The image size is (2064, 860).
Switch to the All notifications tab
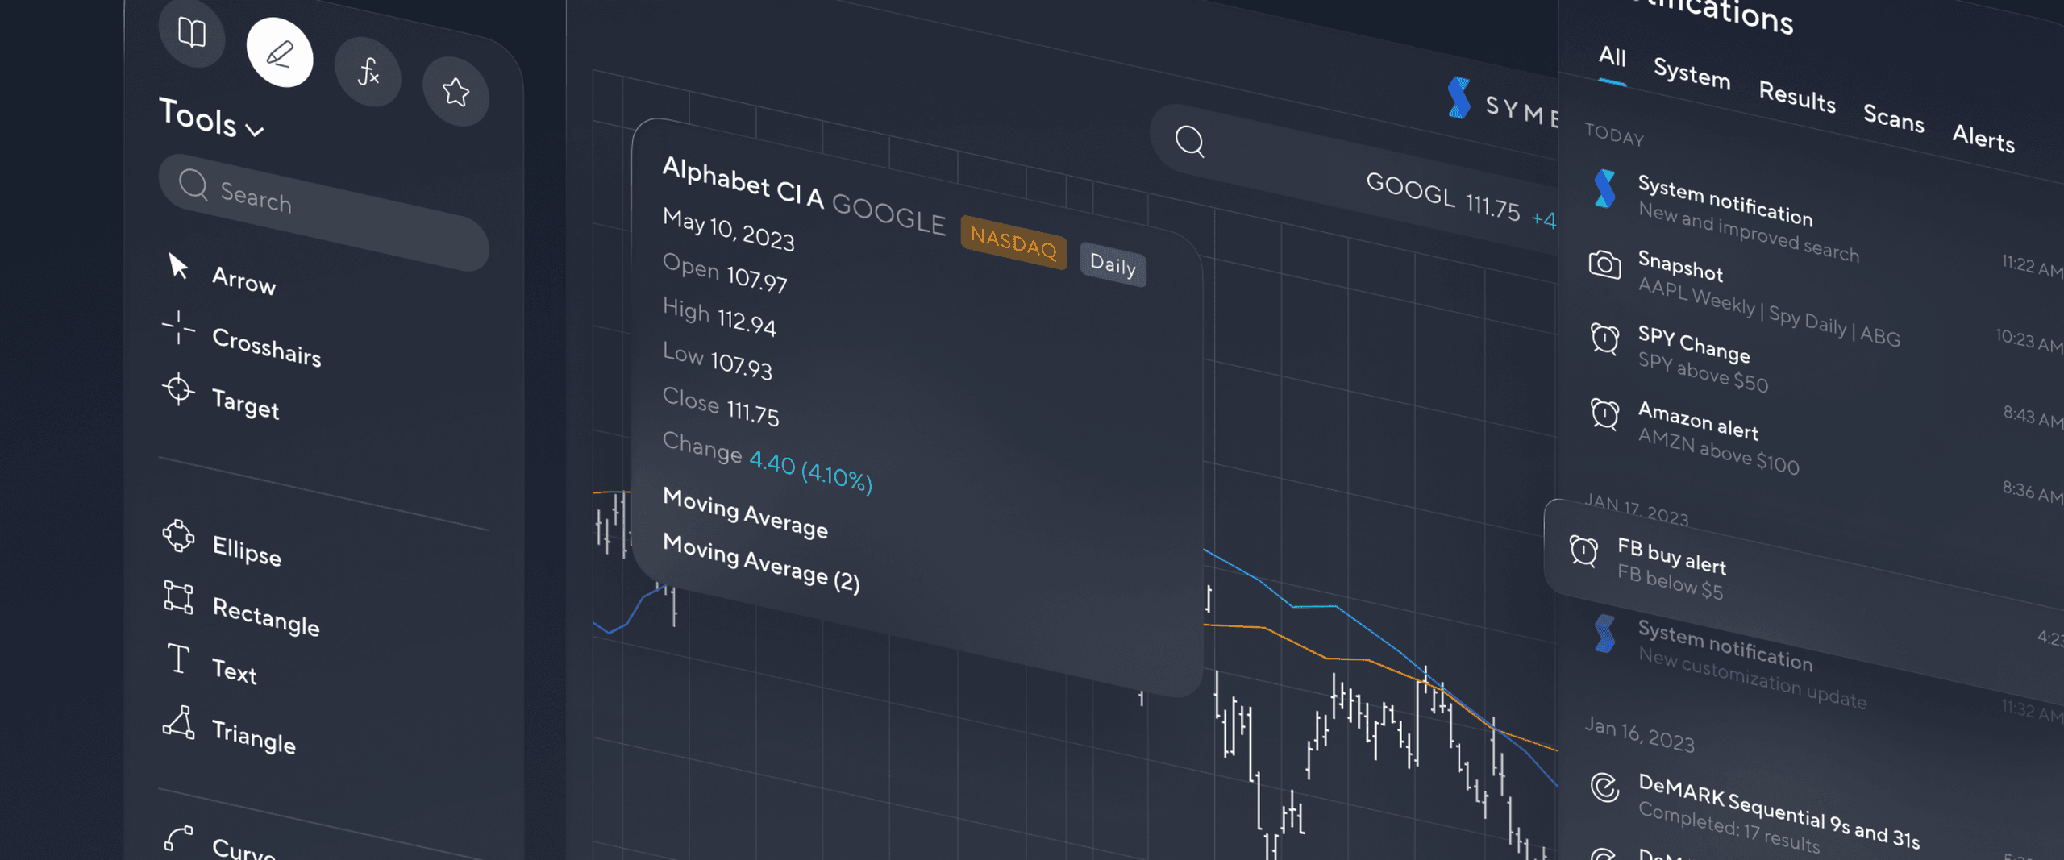coord(1612,56)
